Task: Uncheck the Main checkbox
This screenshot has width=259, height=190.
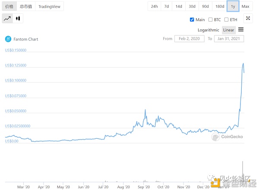Action: coord(192,20)
